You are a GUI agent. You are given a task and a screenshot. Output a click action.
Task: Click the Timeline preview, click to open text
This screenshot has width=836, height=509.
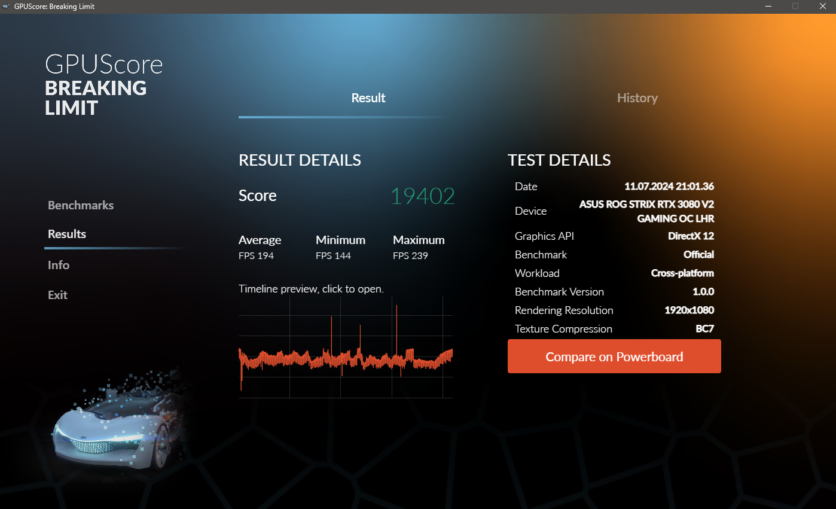click(x=311, y=289)
